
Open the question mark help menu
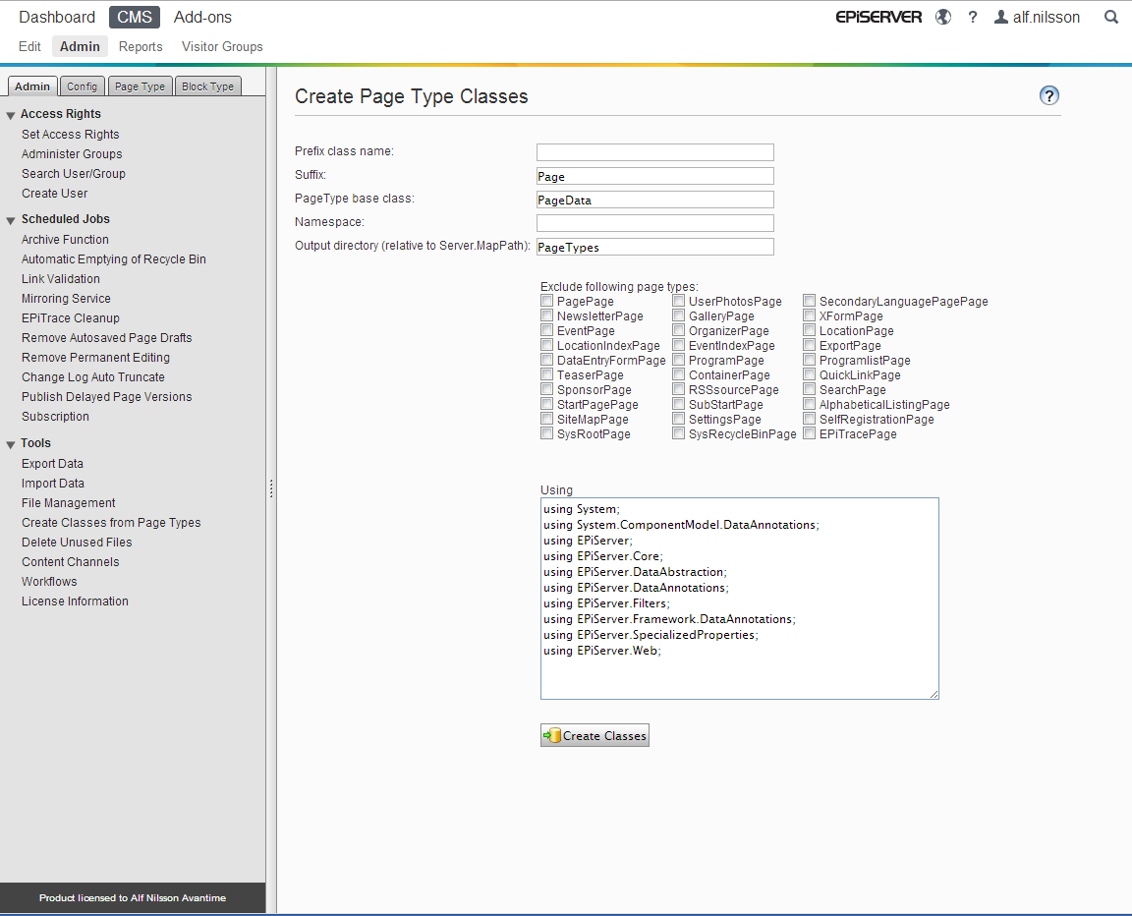[x=973, y=17]
